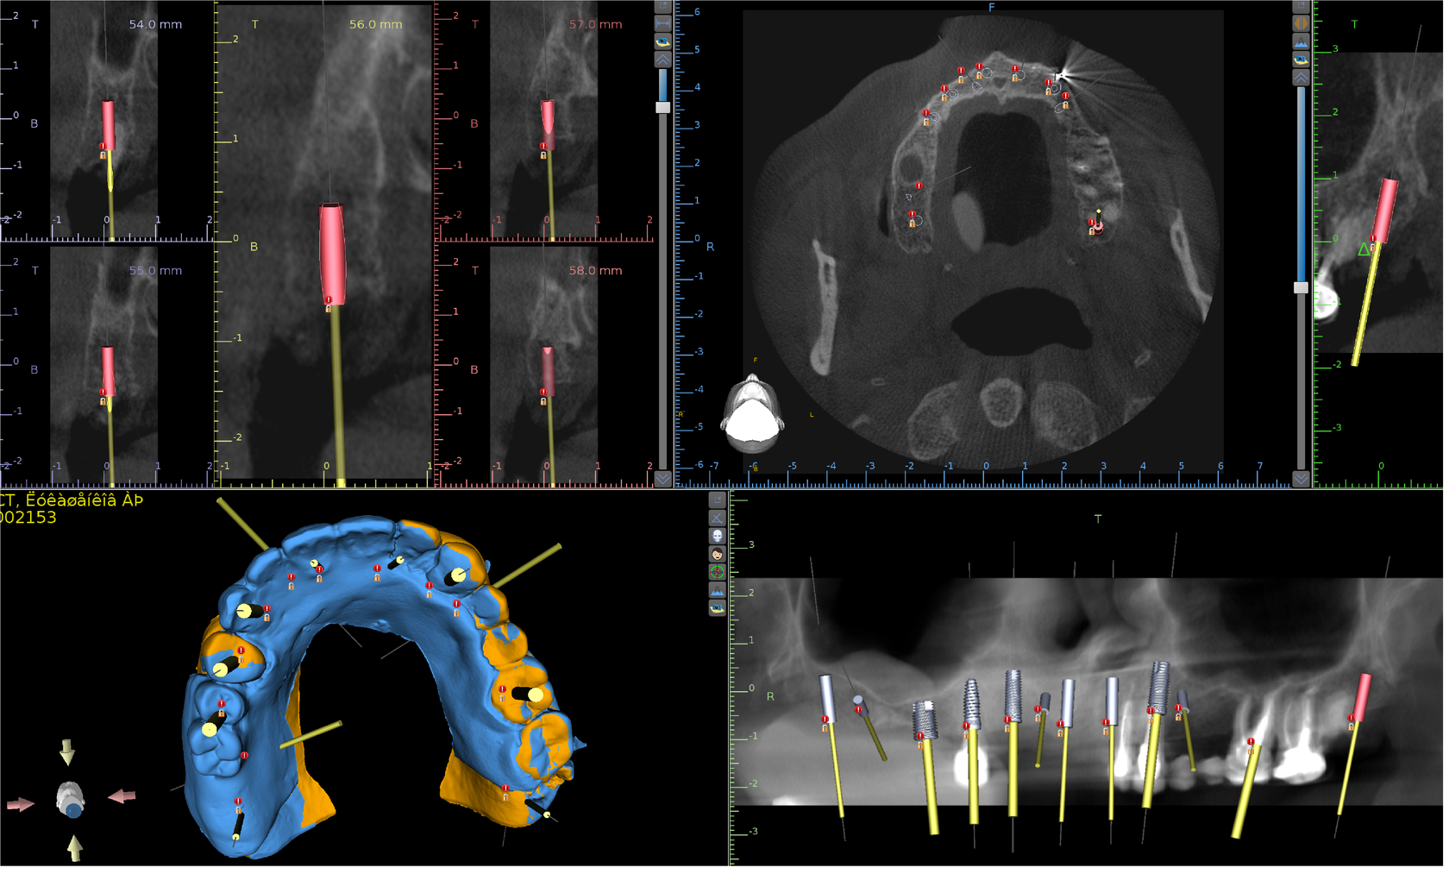
Task: Pop out the panoramic view window
Action: (x=718, y=498)
